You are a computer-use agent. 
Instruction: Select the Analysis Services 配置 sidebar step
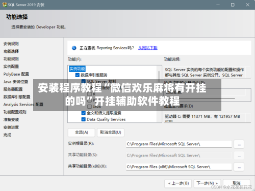23,105
